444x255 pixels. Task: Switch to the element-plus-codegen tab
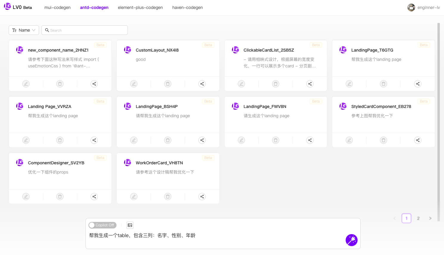pos(140,7)
